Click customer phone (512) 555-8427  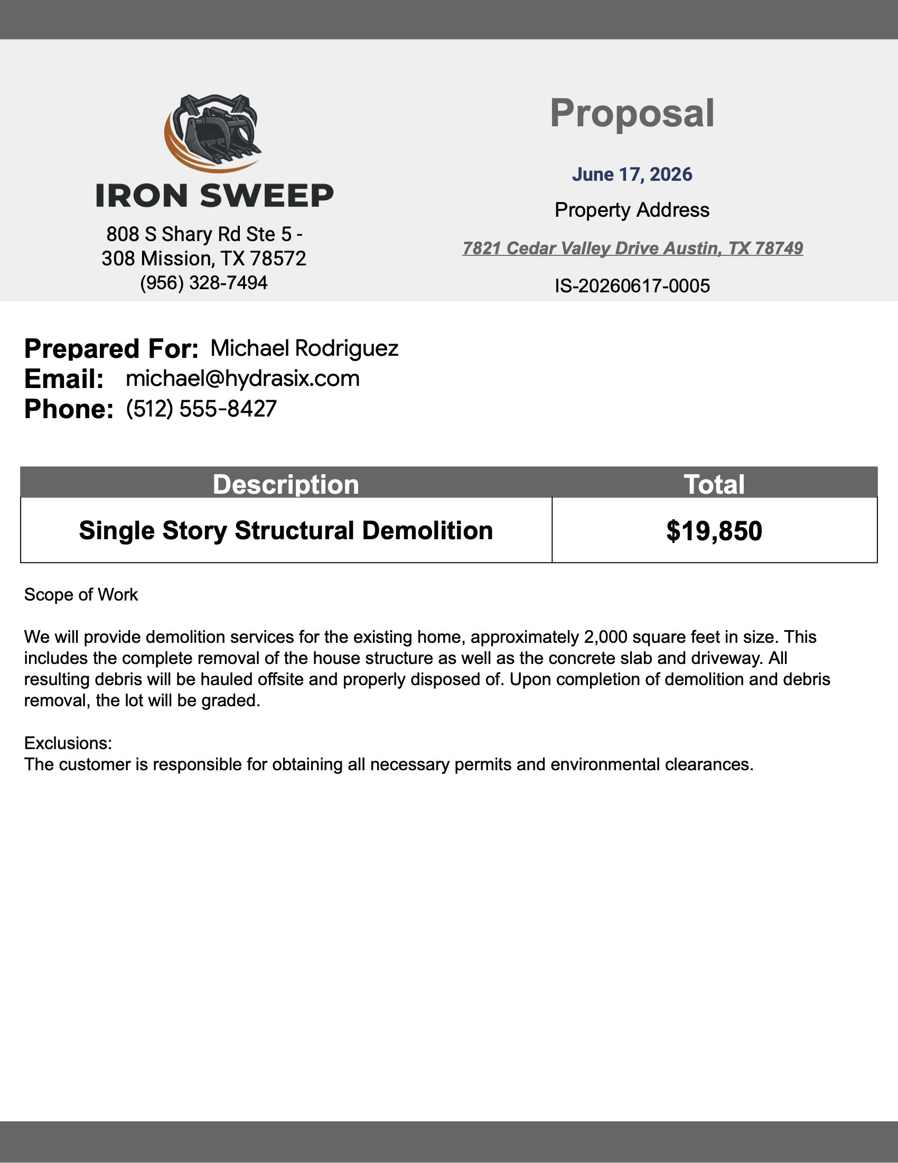click(201, 409)
